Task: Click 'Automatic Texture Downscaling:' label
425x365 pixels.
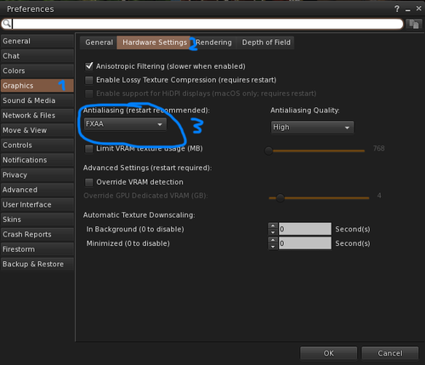Action: tap(139, 215)
